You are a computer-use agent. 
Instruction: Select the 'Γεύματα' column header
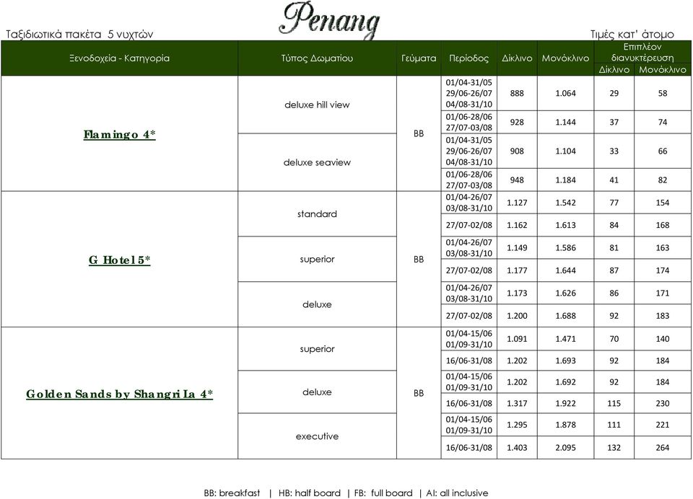coord(419,58)
